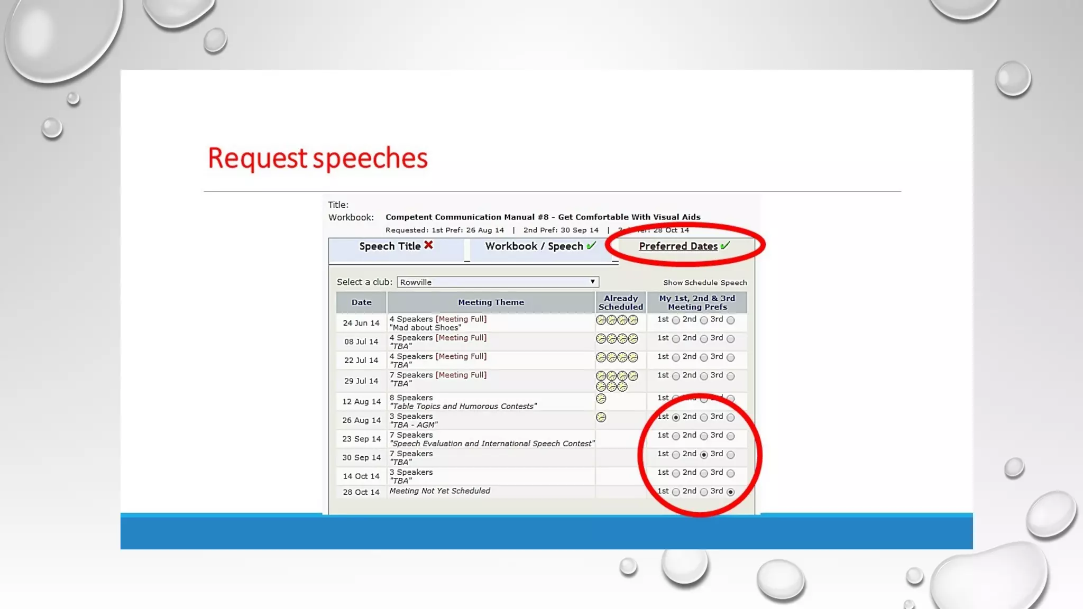Click last speaker icon in 08 Jul 14 row

pos(633,339)
